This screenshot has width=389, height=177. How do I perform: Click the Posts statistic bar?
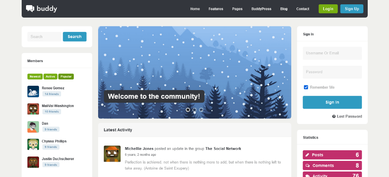coord(332,155)
